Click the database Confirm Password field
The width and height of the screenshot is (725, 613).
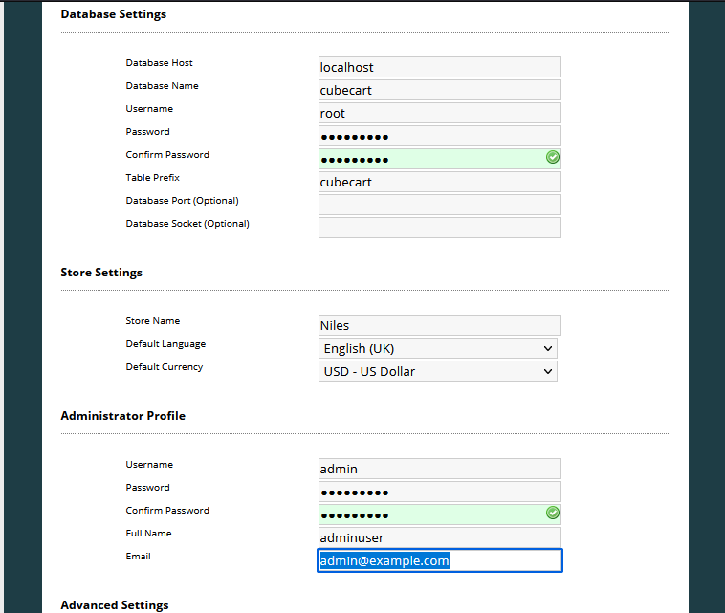tap(430, 159)
